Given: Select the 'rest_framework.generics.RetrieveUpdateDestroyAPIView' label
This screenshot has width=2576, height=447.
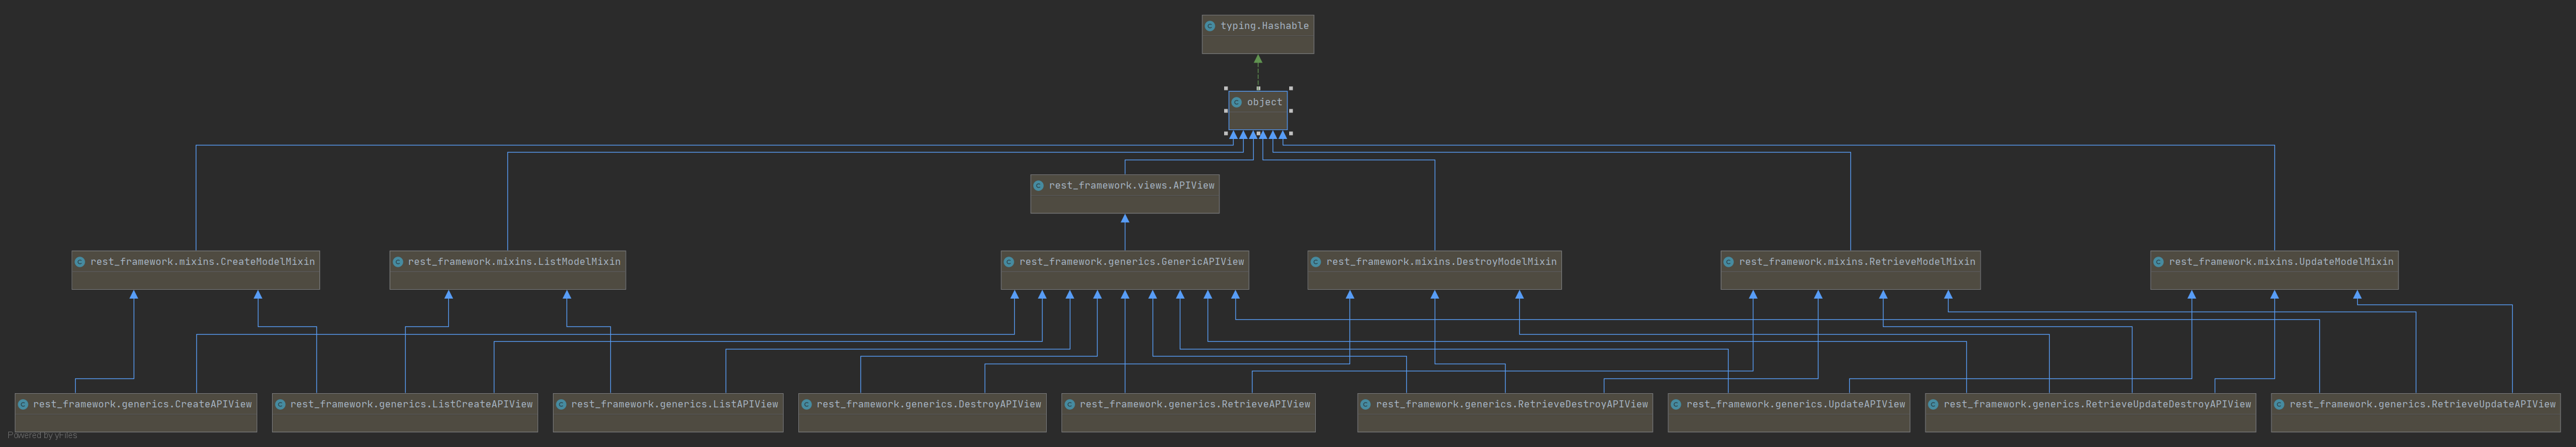Looking at the screenshot, I should 2097,405.
